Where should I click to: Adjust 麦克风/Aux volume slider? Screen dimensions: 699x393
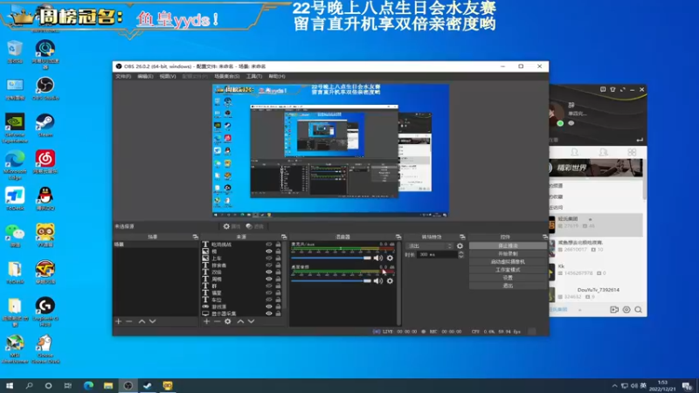coord(331,258)
